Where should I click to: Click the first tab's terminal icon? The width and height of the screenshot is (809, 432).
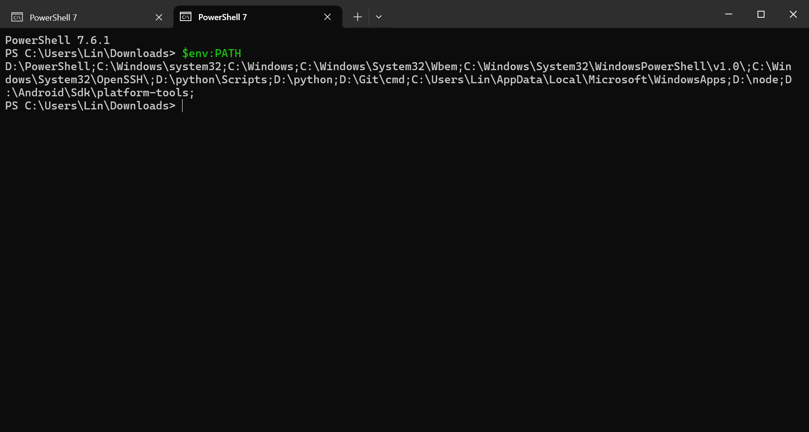pos(17,17)
